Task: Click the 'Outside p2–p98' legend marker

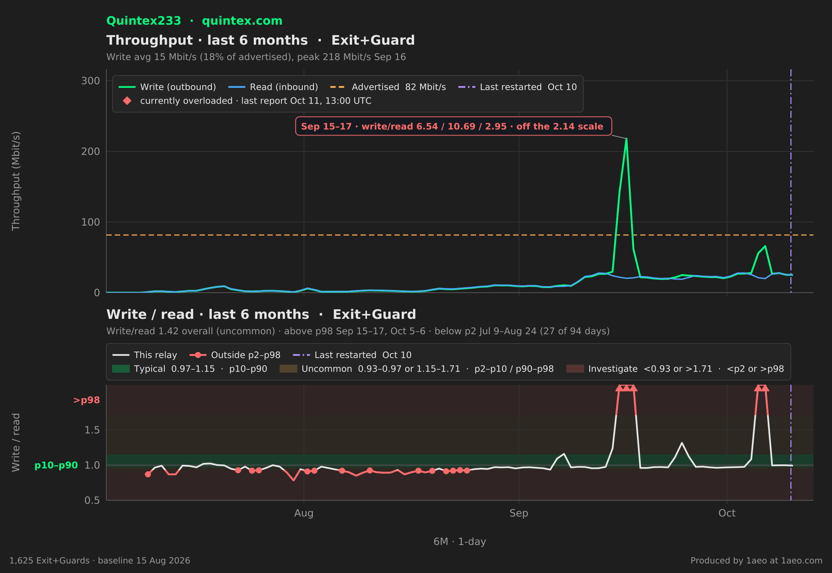Action: pos(198,355)
